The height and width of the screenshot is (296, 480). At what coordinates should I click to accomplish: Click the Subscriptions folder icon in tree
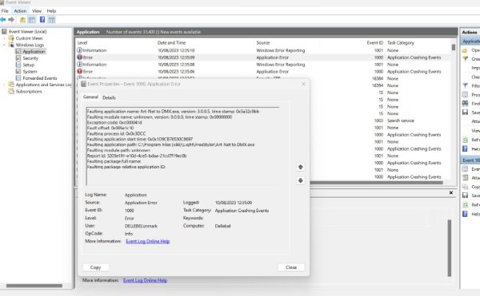click(11, 91)
